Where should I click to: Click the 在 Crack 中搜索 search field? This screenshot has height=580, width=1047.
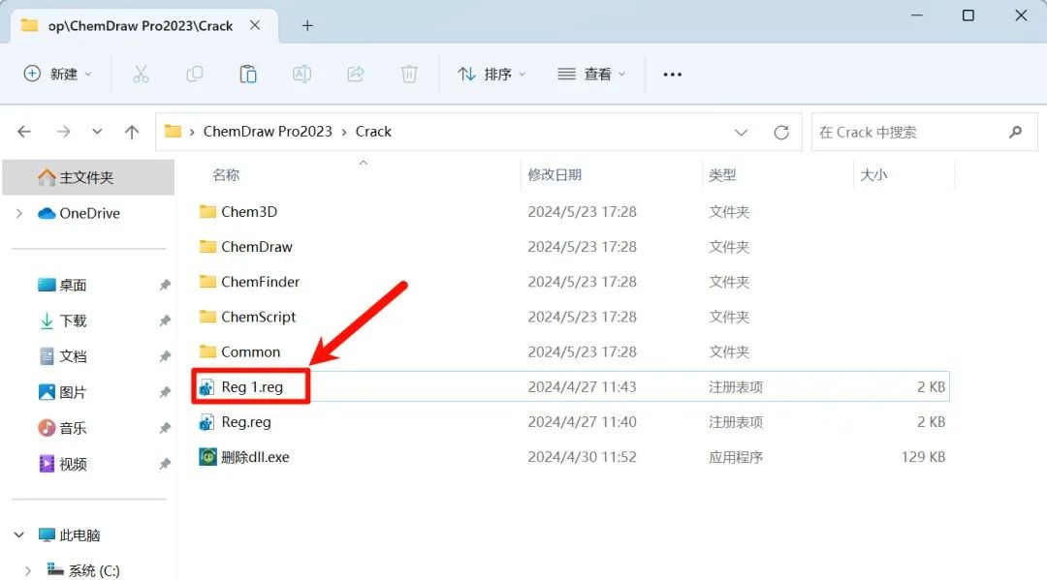(x=924, y=132)
